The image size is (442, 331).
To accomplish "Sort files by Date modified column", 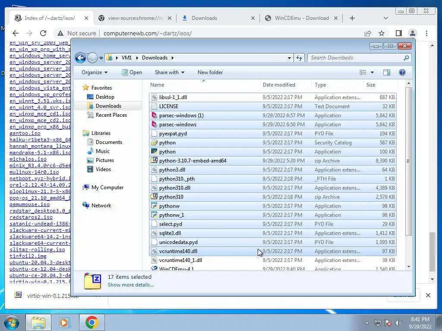I will click(279, 85).
